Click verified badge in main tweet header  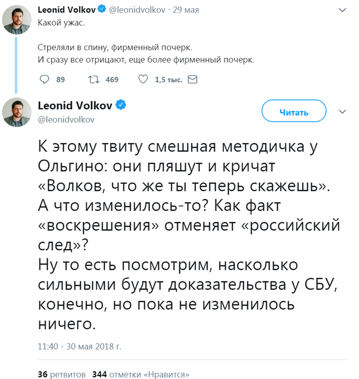click(x=121, y=105)
